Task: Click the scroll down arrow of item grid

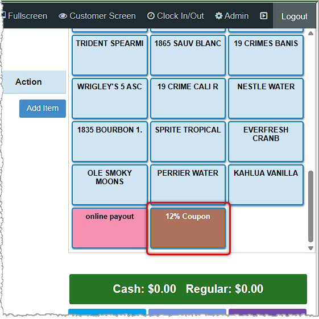Action: point(310,248)
